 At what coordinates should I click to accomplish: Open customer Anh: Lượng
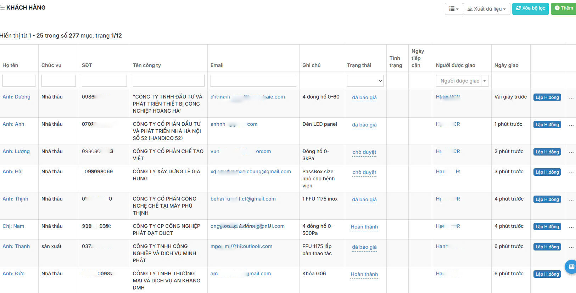tap(16, 151)
